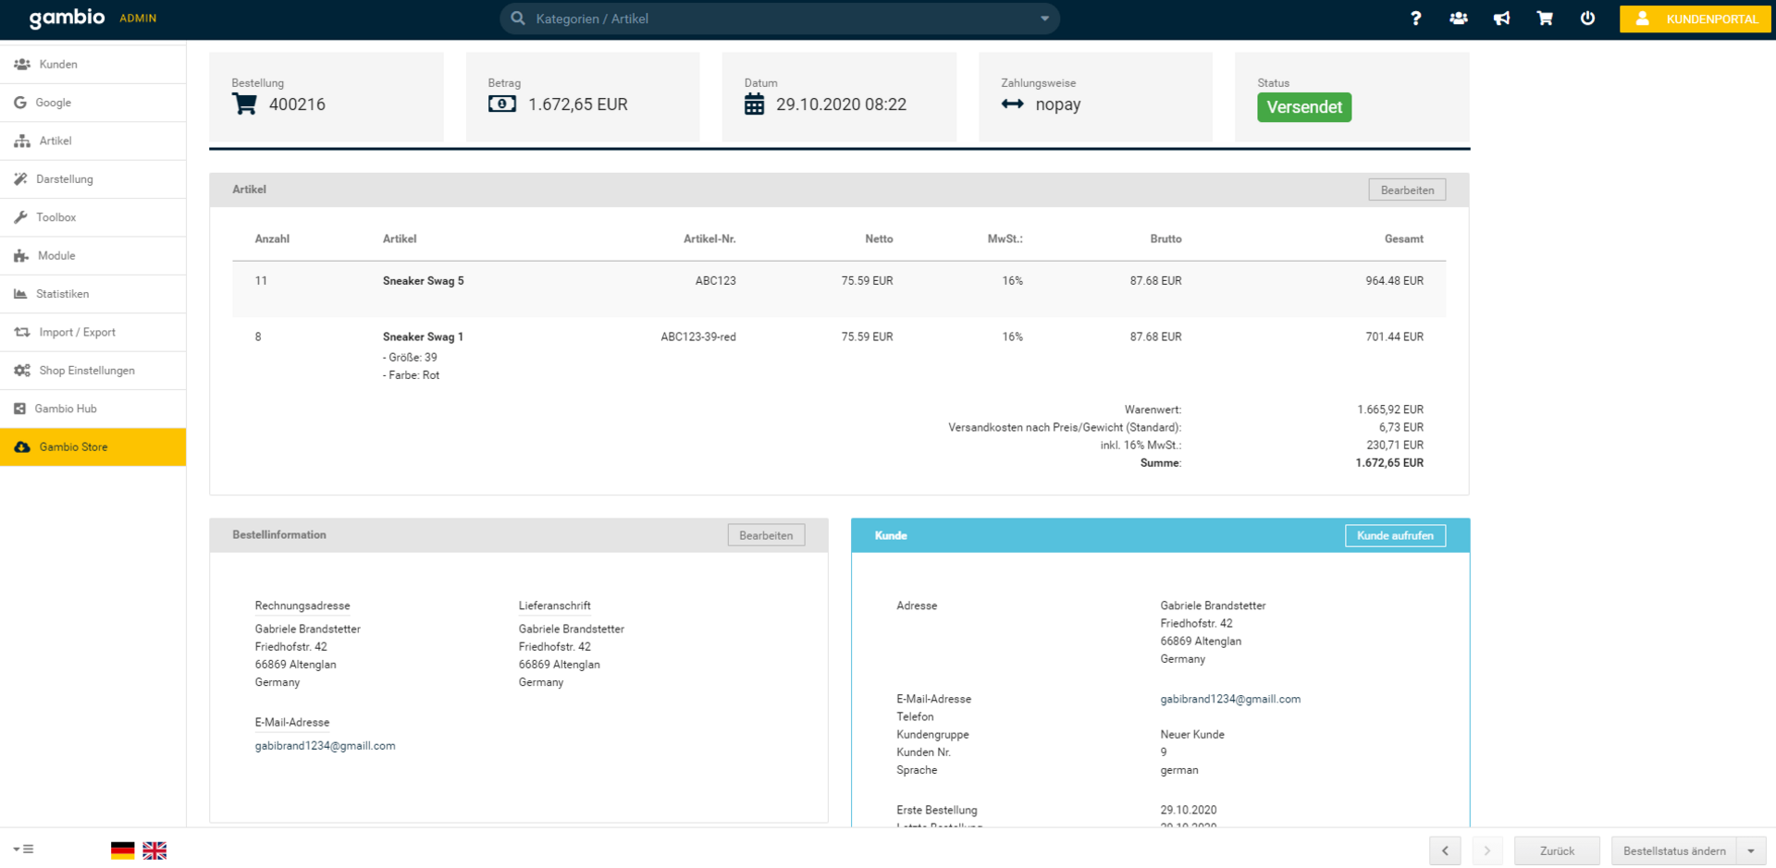The height and width of the screenshot is (868, 1776).
Task: Click customer email link in Kunde panel
Action: click(x=1229, y=700)
